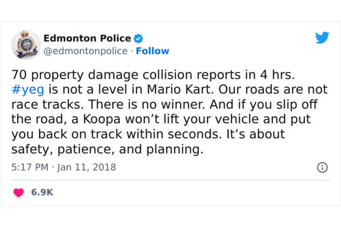Click the Jan 11, 2018 date
The width and height of the screenshot is (341, 227).
tap(87, 167)
